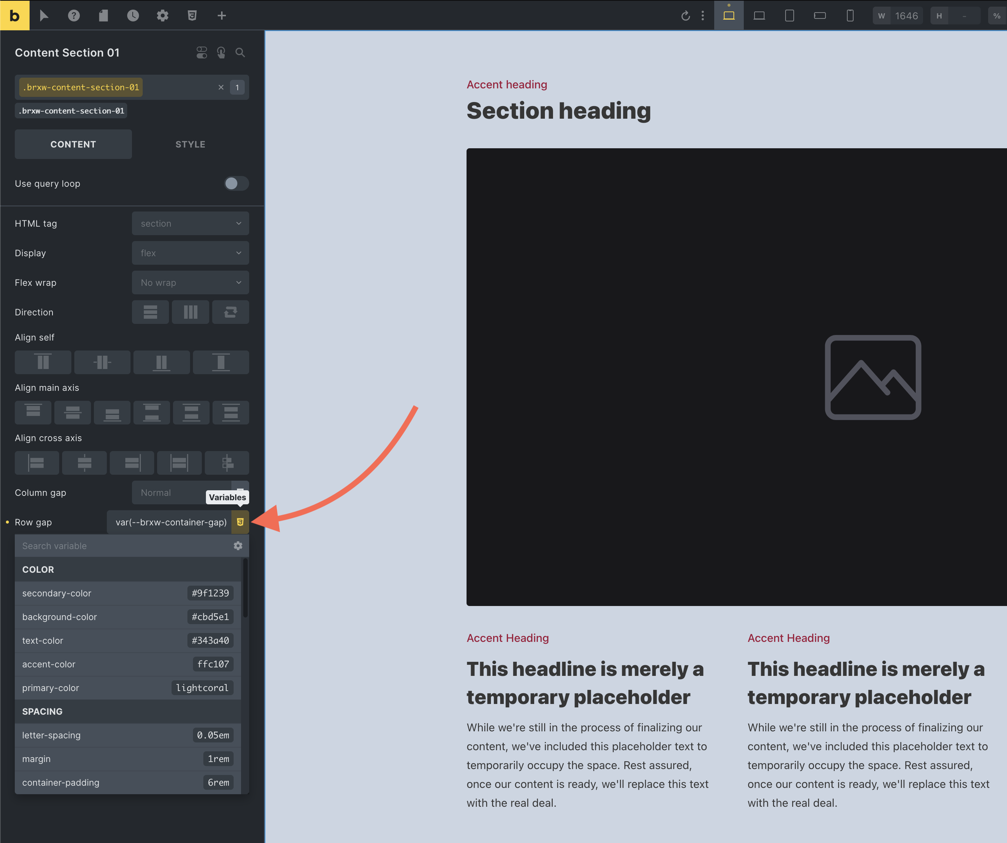The height and width of the screenshot is (843, 1007).
Task: Switch to mobile portrait breakpoint
Action: [x=850, y=16]
